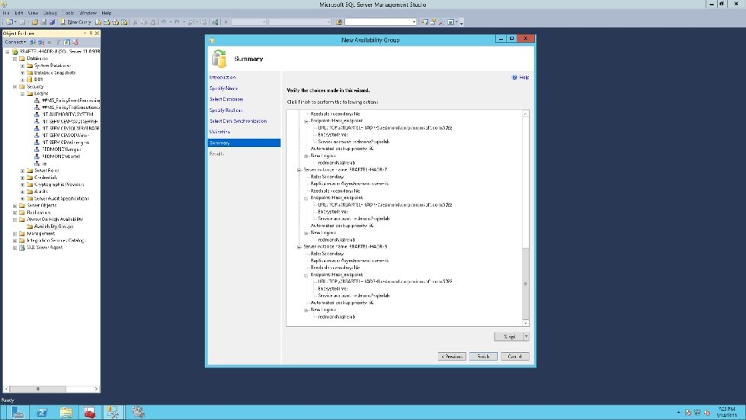Collapse Server instance HADR-7 summary node
746x420 pixels.
pos(299,170)
